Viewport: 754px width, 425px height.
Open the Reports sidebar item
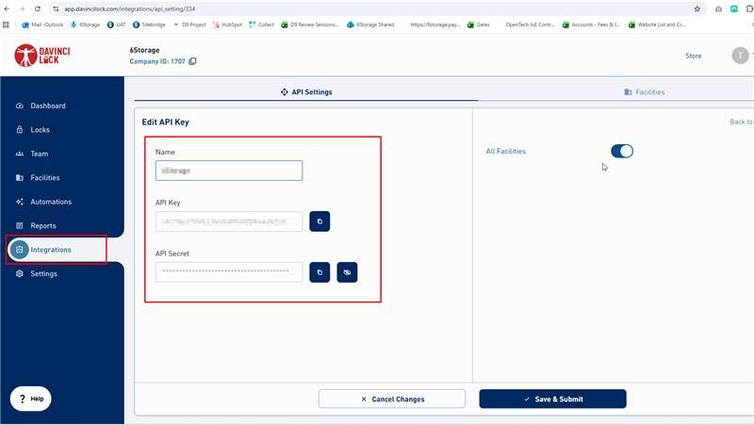click(x=42, y=226)
